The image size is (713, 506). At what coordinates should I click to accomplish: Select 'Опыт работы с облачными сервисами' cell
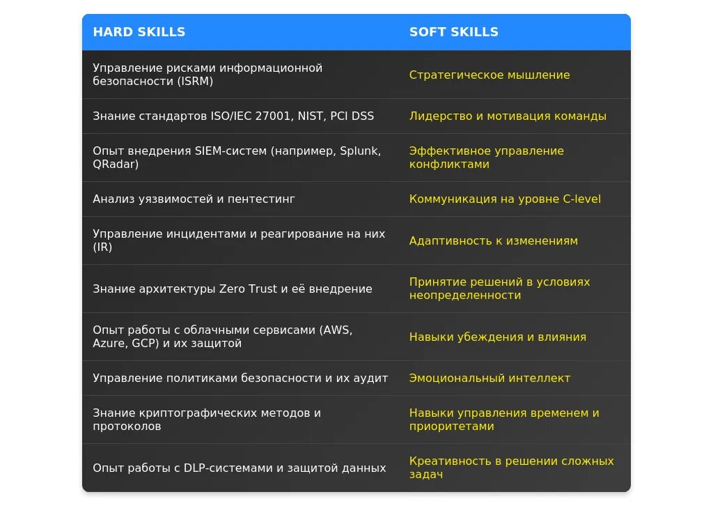point(240,337)
